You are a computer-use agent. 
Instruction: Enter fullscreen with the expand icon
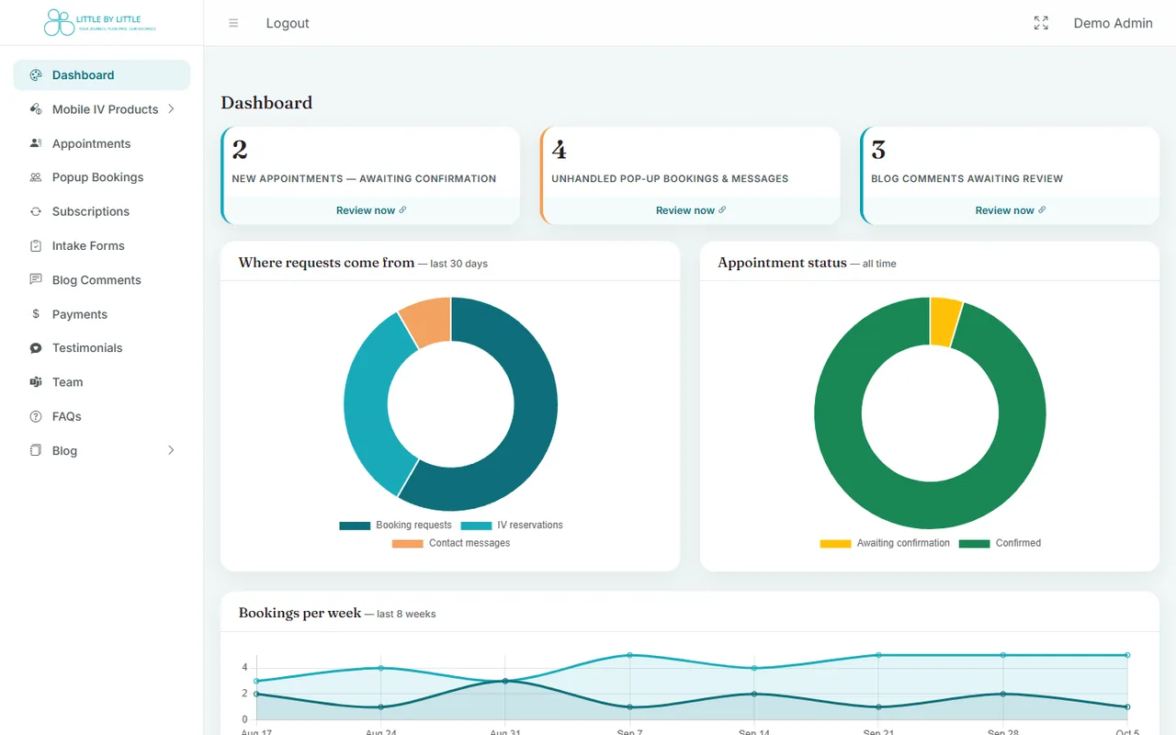point(1041,23)
